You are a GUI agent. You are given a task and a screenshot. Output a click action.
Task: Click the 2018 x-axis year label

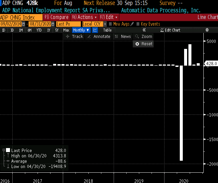tap(88, 181)
